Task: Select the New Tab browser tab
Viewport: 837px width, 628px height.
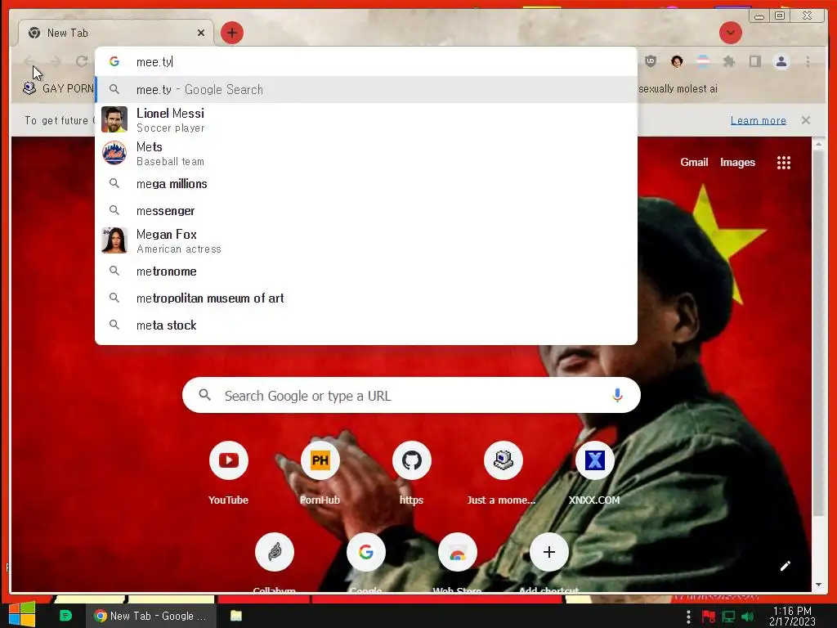Action: [116, 33]
